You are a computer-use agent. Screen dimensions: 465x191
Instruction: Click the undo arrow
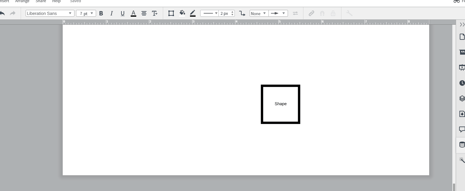click(x=2, y=13)
